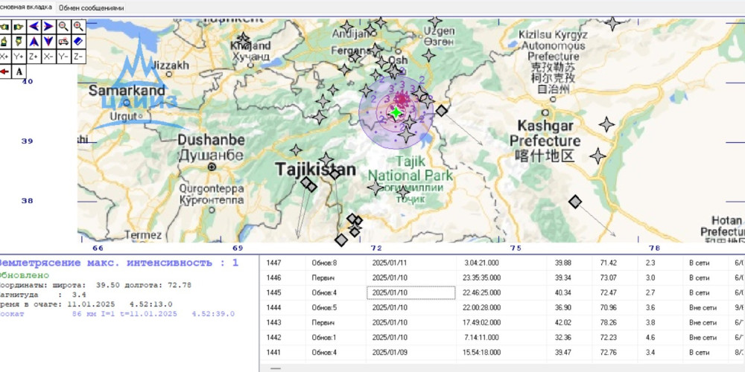Pan map down with blue arrow
The image size is (745, 372).
click(x=48, y=41)
